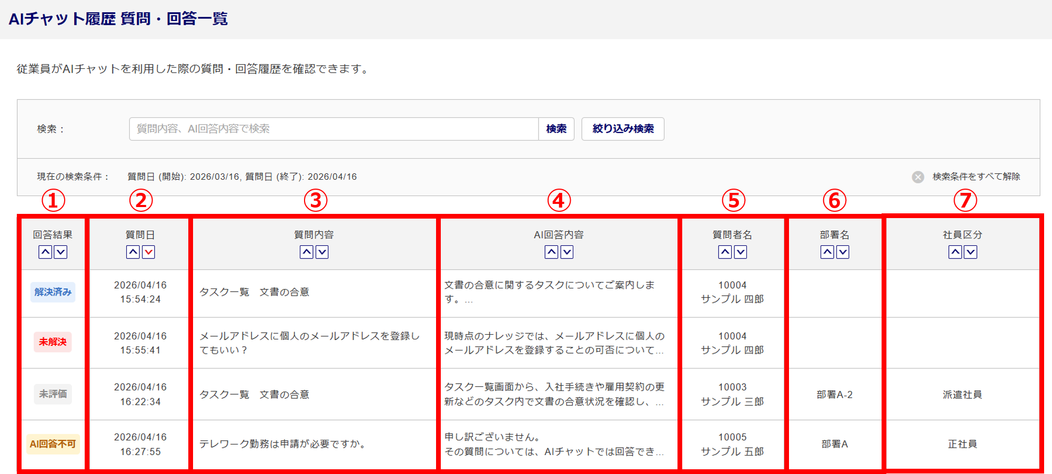Sort AI回答内容 column descending

pyautogui.click(x=567, y=252)
